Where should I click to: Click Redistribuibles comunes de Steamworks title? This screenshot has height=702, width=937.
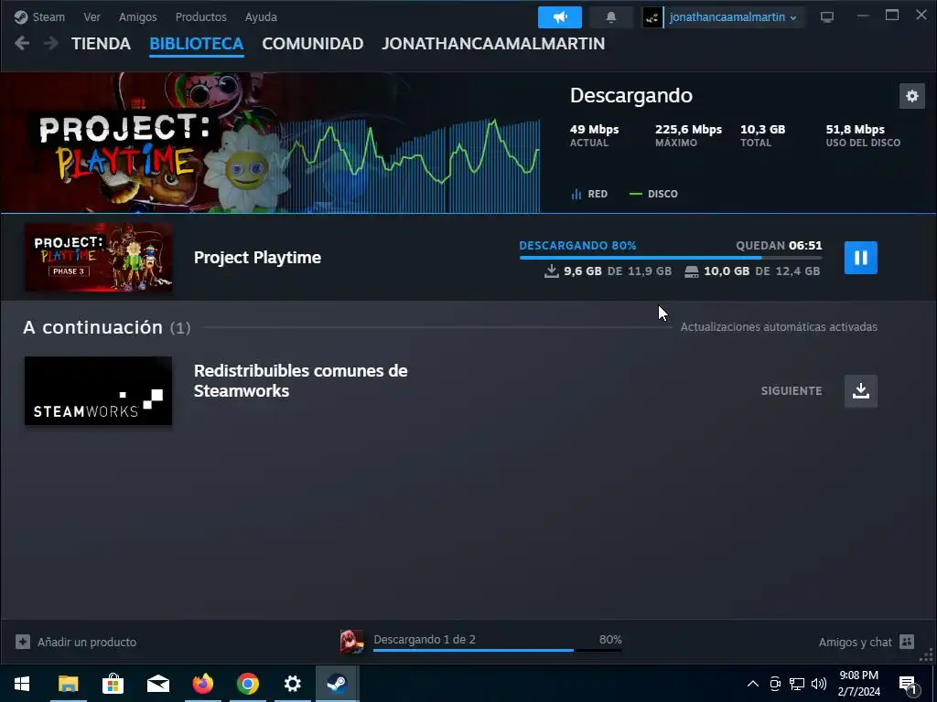[300, 381]
